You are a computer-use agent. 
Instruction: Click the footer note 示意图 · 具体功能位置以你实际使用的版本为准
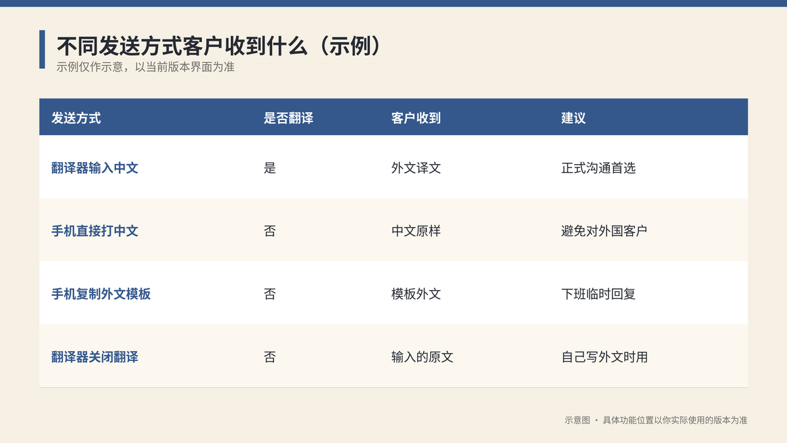656,420
